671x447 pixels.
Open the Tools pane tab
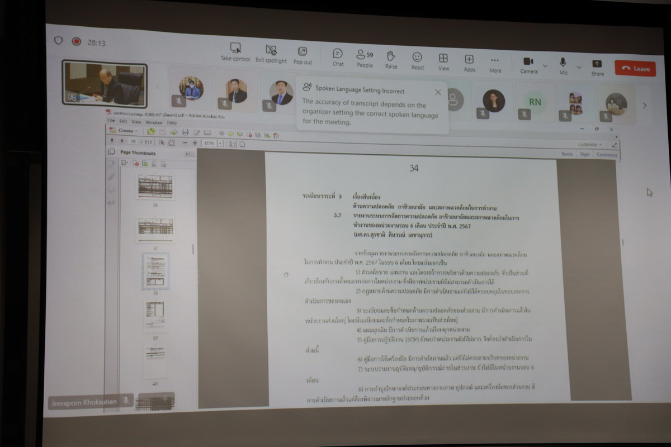[x=567, y=154]
